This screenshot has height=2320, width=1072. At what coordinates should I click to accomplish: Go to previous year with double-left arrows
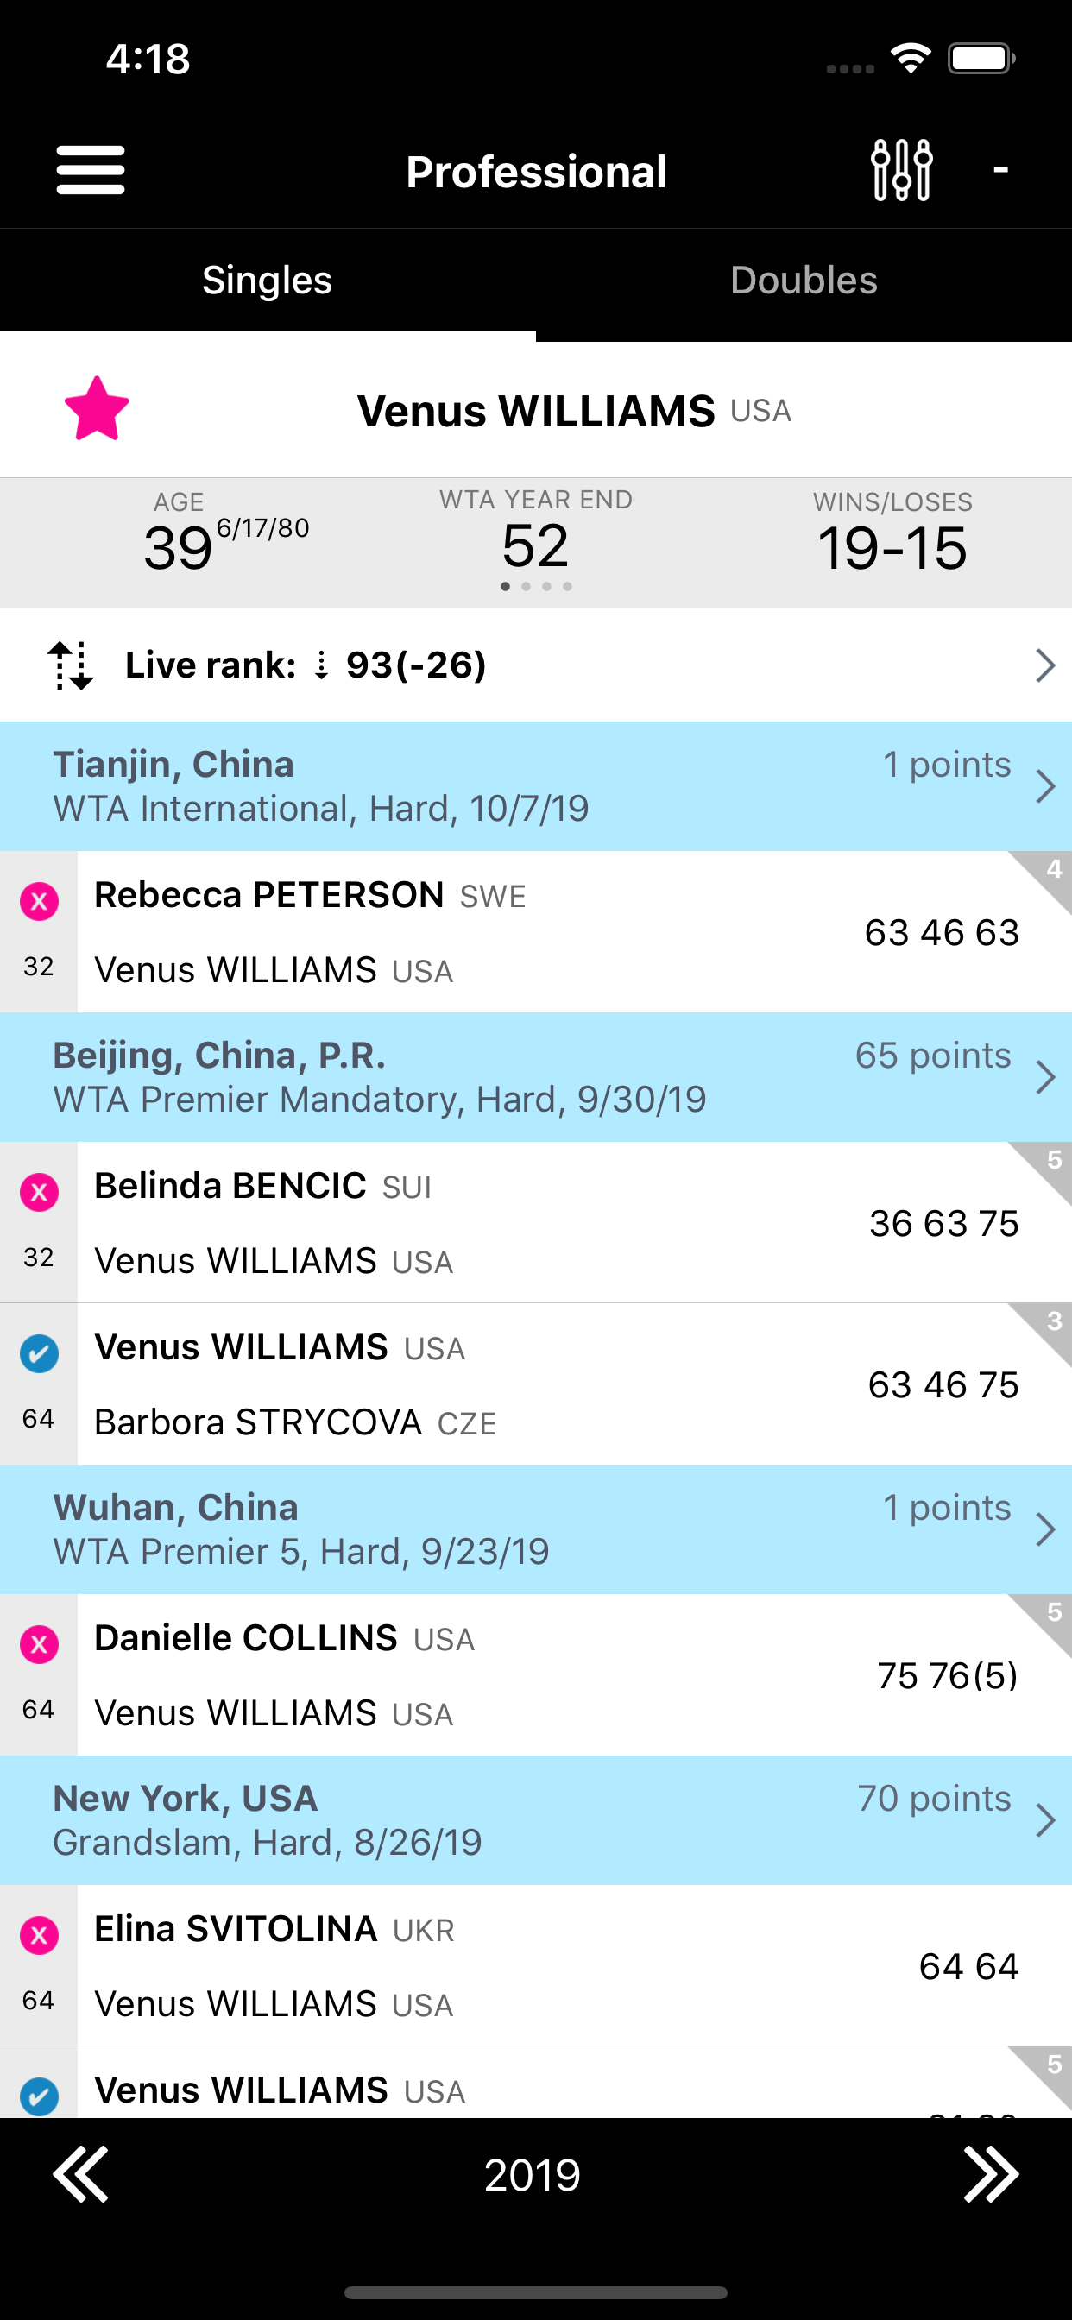[81, 2173]
